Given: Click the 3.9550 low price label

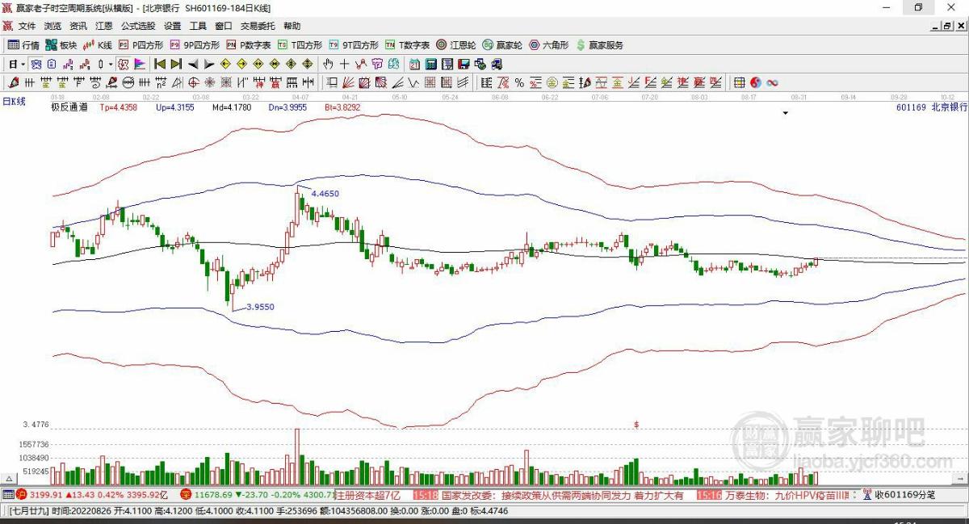Looking at the screenshot, I should click(260, 307).
